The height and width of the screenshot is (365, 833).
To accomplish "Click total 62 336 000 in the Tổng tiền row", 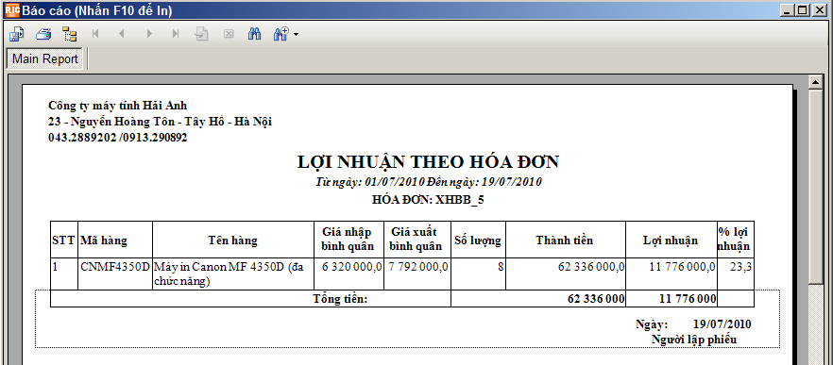I will tap(596, 299).
